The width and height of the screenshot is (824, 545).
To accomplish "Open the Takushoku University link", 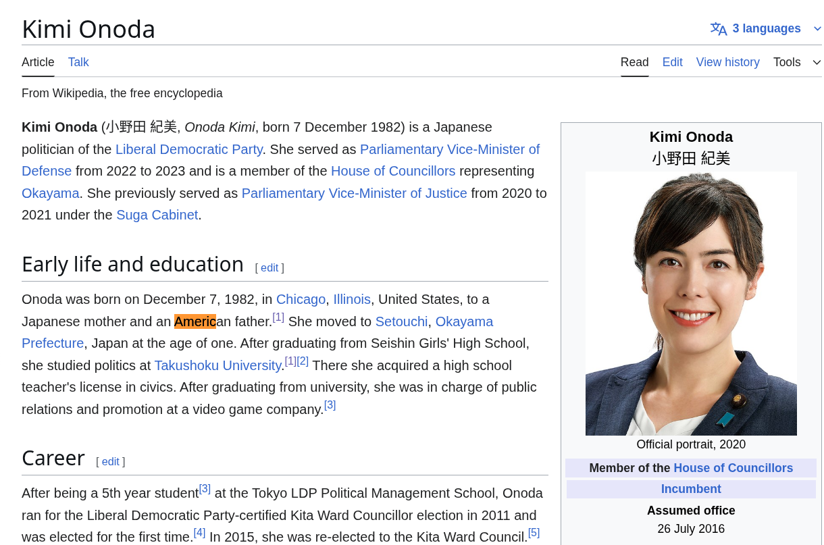I will (217, 365).
